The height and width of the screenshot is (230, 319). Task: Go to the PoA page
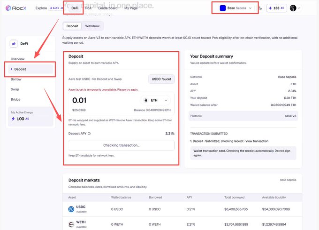click(88, 8)
